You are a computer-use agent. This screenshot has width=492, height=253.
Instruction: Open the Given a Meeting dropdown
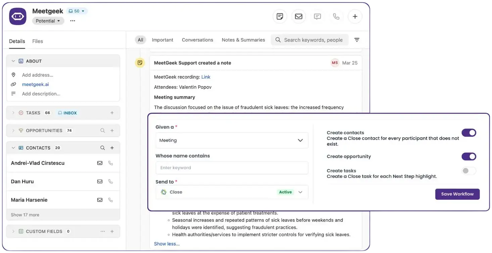tap(232, 140)
